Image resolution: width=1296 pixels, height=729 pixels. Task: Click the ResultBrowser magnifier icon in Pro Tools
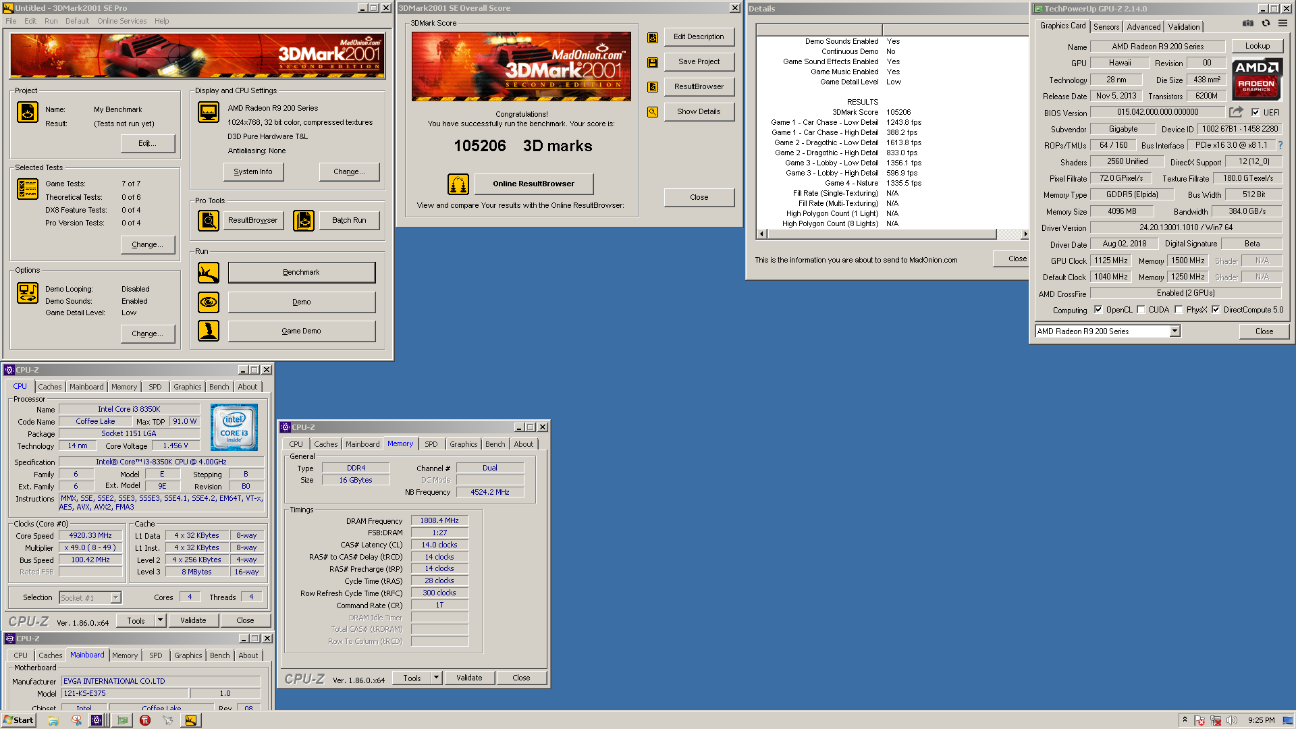209,221
